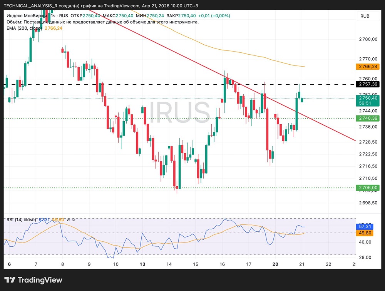Click the 2744,00 price scale tick
385x291 pixels.
pyautogui.click(x=368, y=111)
